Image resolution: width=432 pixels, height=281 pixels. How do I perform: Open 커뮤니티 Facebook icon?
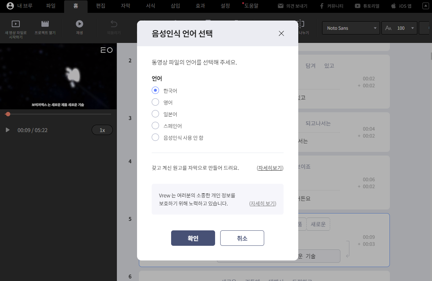click(321, 6)
